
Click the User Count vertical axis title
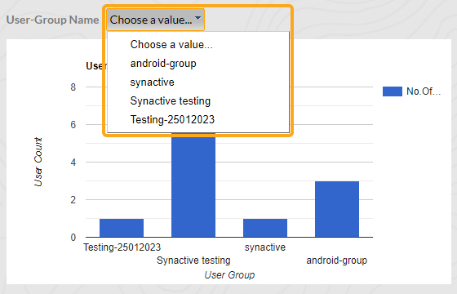(x=38, y=162)
